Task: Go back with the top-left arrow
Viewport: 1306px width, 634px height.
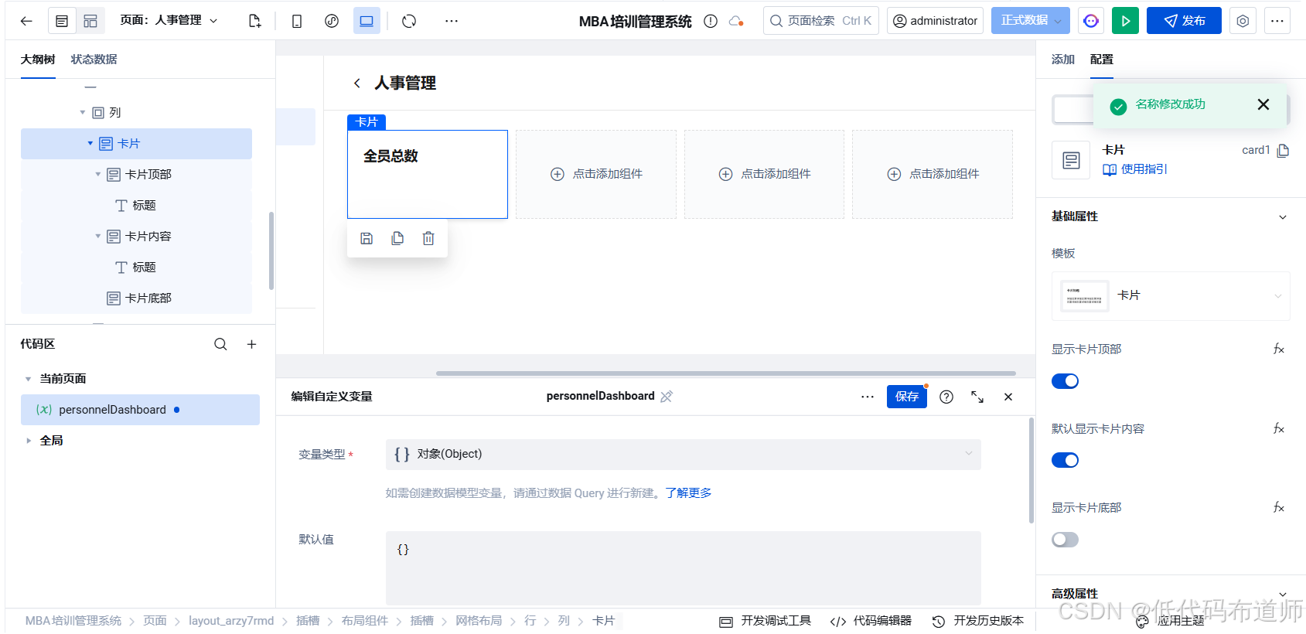Action: (x=26, y=21)
